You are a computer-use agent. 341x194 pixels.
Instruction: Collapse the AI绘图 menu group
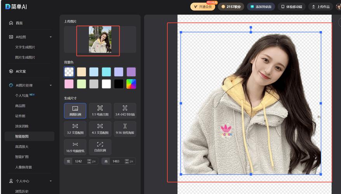[x=50, y=37]
